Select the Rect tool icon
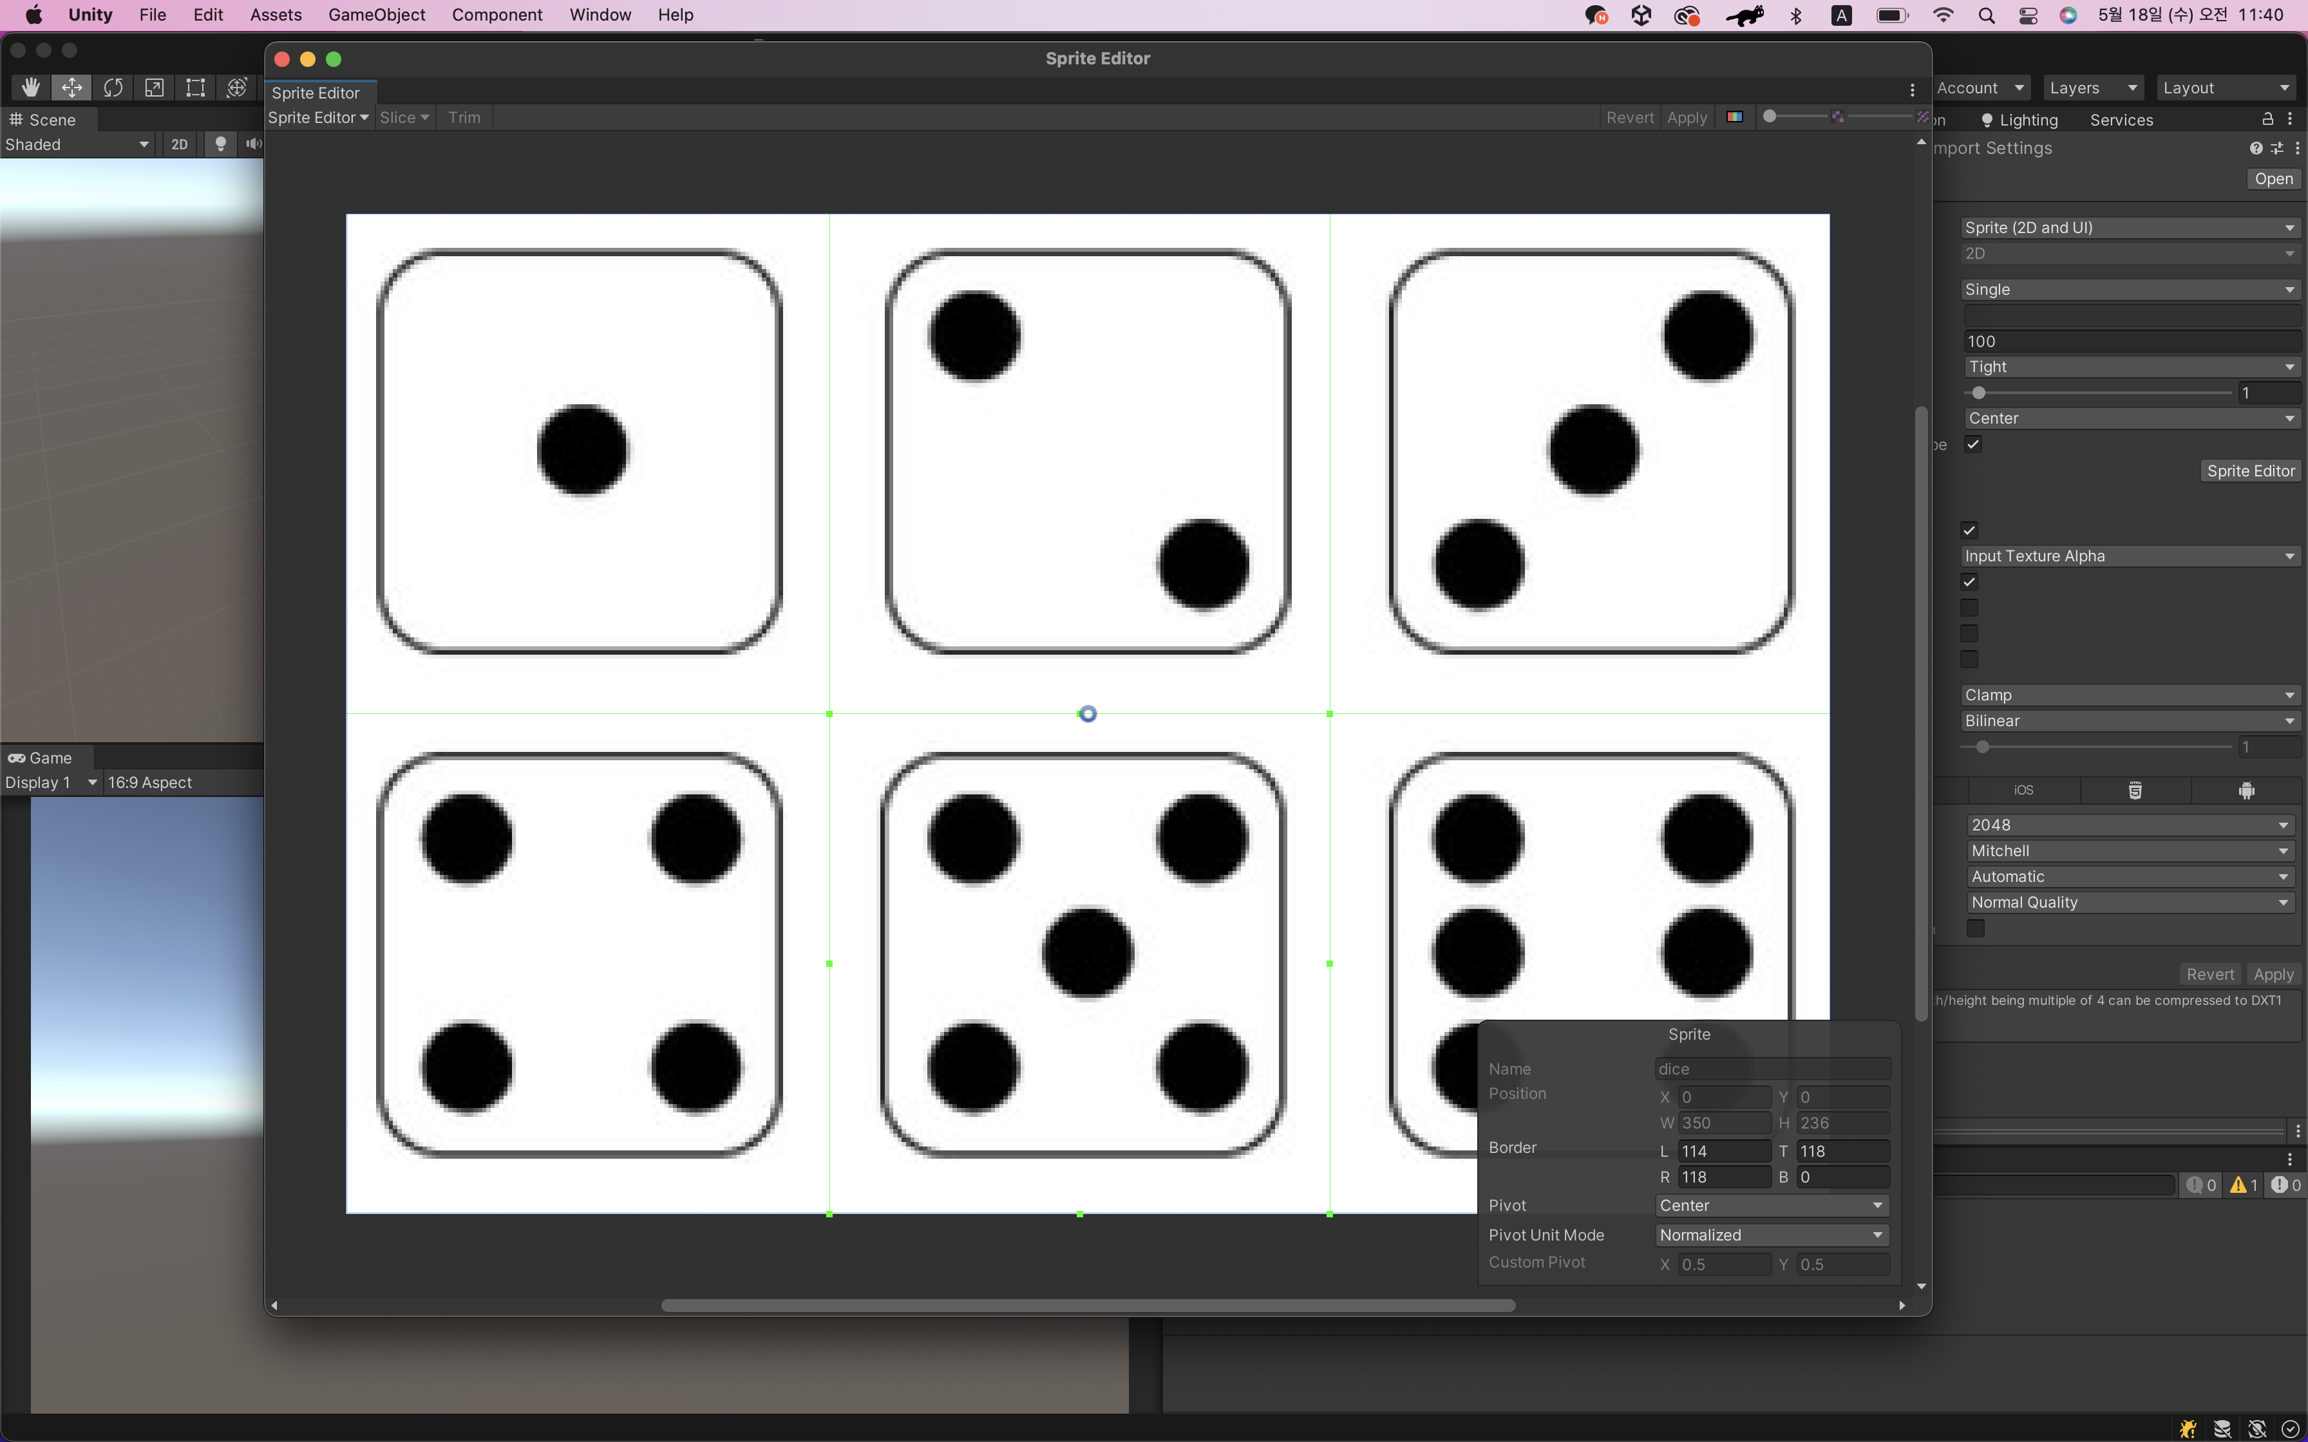The width and height of the screenshot is (2308, 1442). click(x=196, y=88)
